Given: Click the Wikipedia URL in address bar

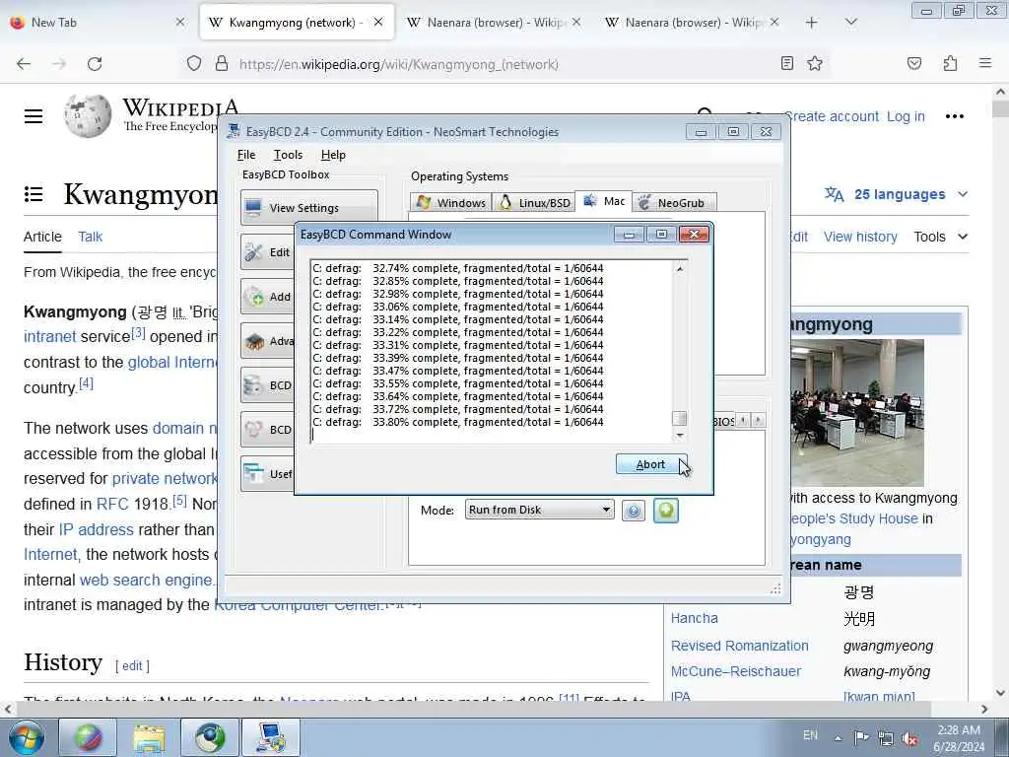Looking at the screenshot, I should pos(398,64).
